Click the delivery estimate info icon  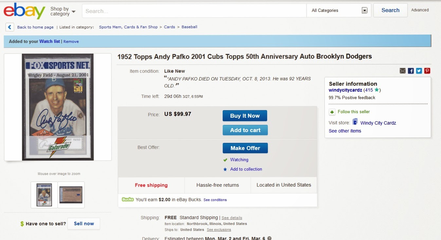[x=269, y=238]
